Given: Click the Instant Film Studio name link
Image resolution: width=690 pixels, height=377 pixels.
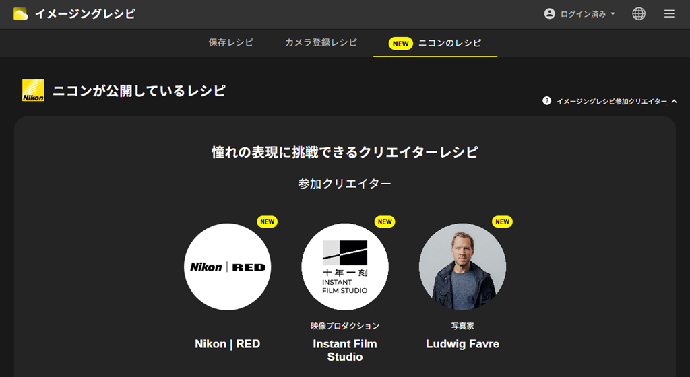Looking at the screenshot, I should (345, 351).
